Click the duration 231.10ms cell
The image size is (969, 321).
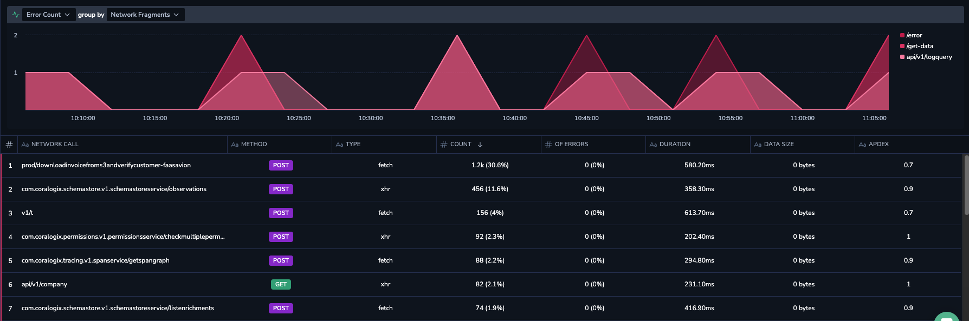point(699,284)
